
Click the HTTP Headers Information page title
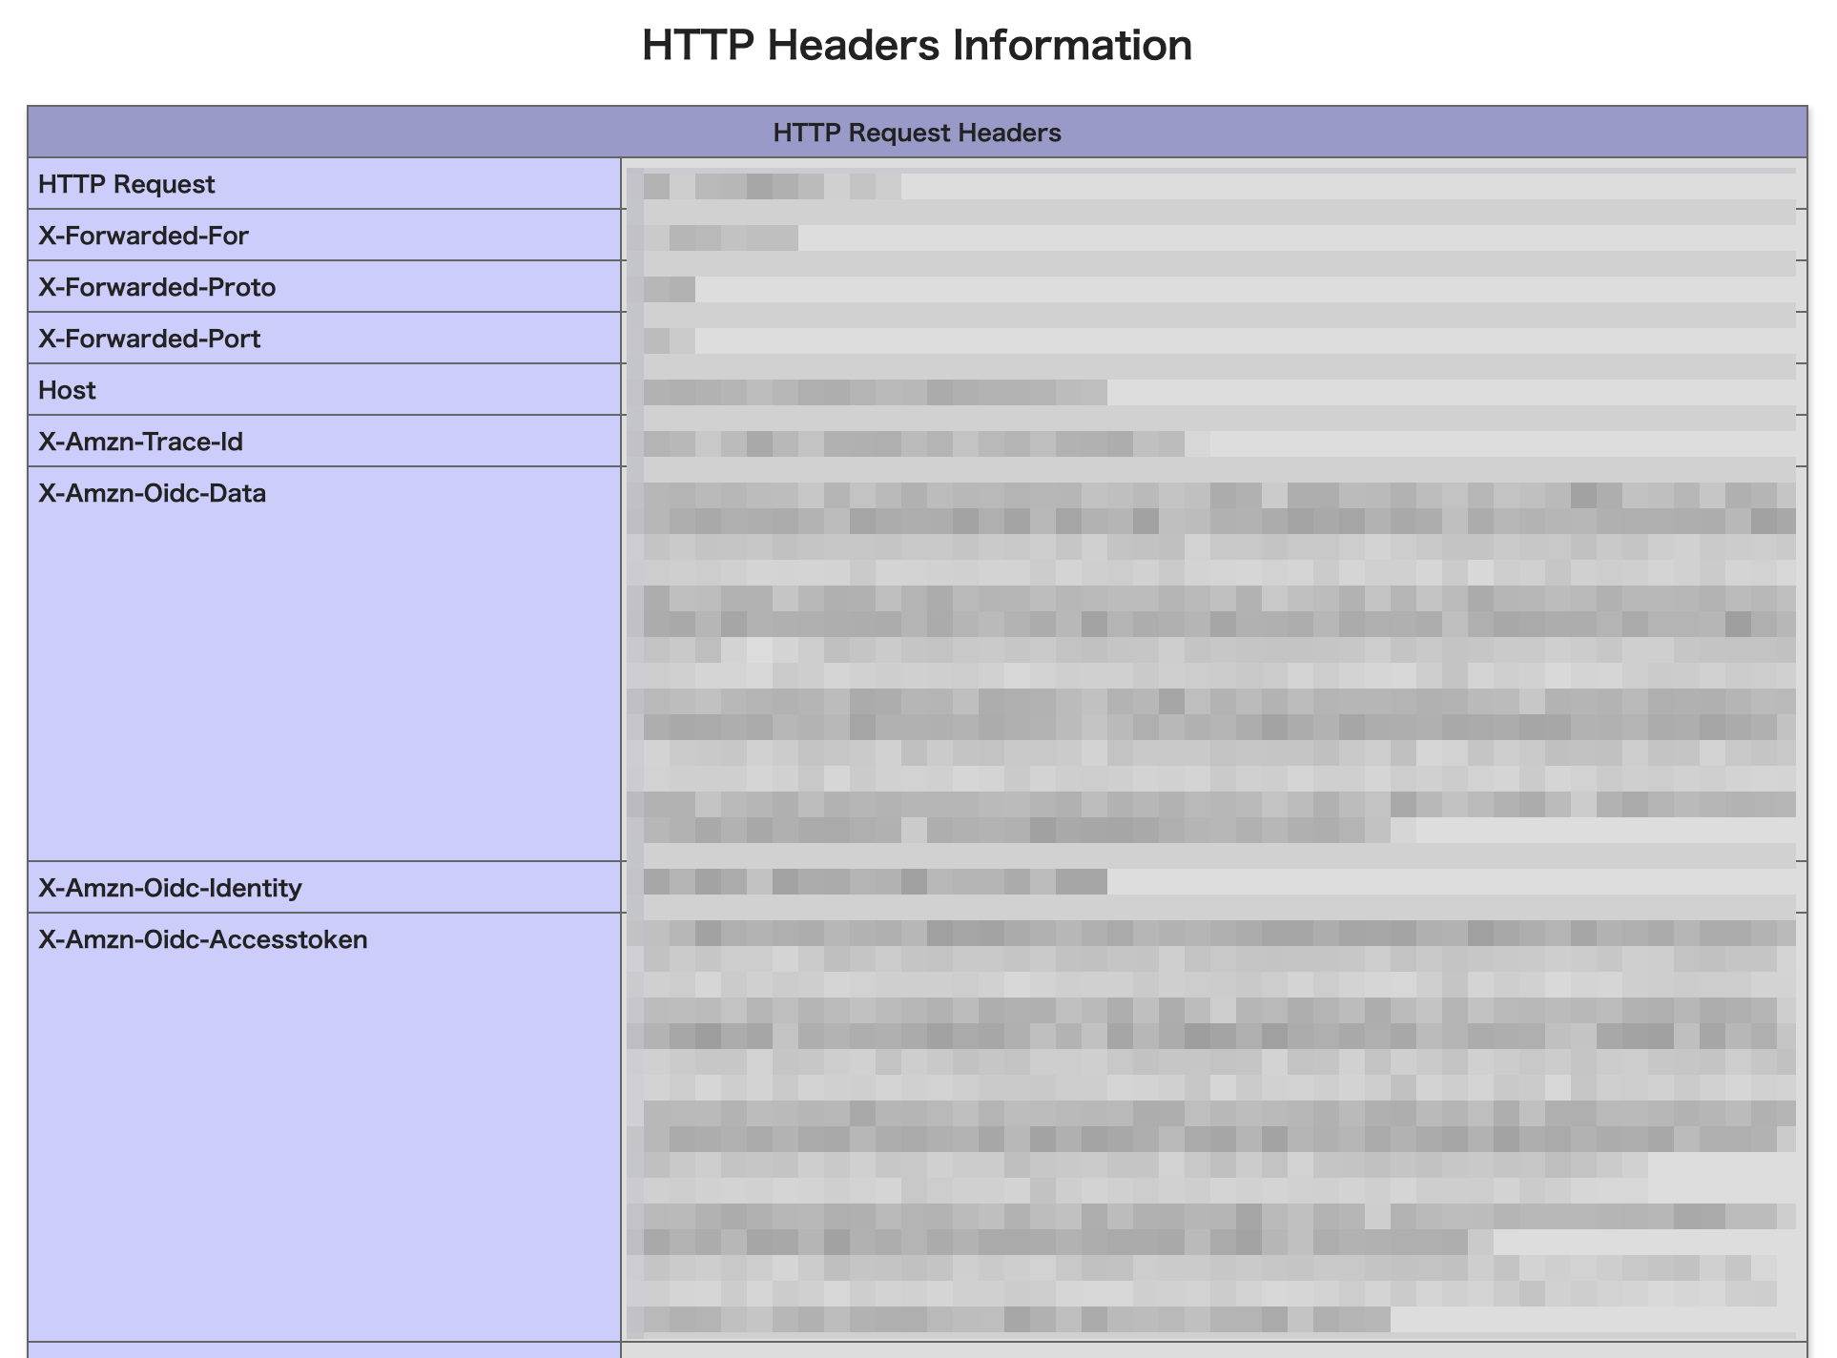pyautogui.click(x=916, y=44)
